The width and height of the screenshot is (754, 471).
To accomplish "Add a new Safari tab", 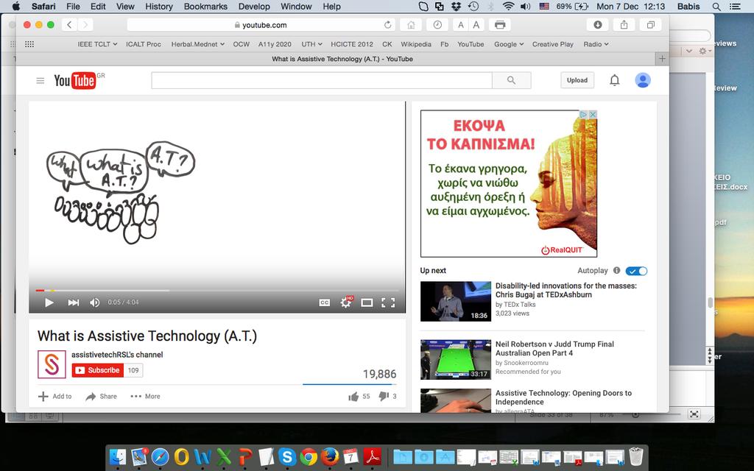I will tap(662, 59).
